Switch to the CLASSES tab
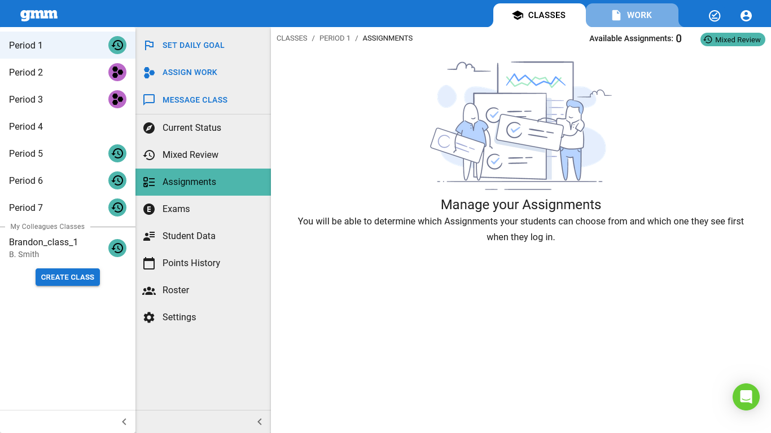This screenshot has height=433, width=771. [x=539, y=15]
